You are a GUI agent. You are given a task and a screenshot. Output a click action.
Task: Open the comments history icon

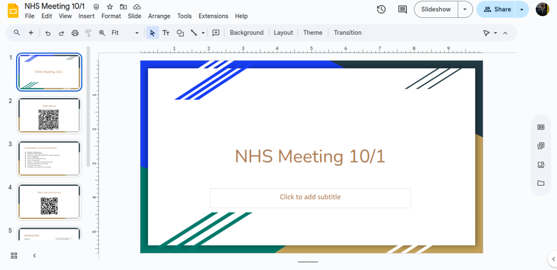click(403, 9)
